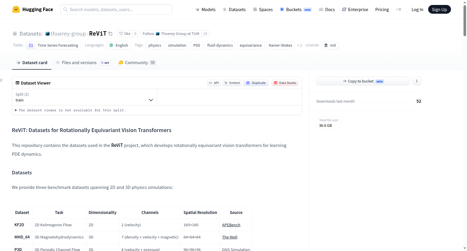This screenshot has width=467, height=251.
Task: Open Datasets in the top navigation
Action: pyautogui.click(x=234, y=9)
